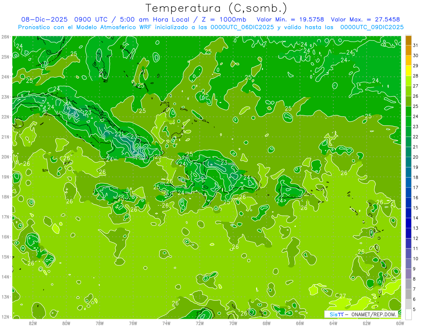Click the "0900 UTC" time text
The height and width of the screenshot is (328, 425).
(x=91, y=20)
